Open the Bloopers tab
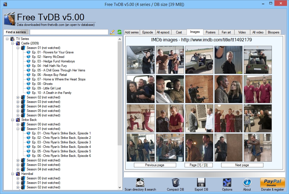This screenshot has width=289, height=194. (x=274, y=32)
